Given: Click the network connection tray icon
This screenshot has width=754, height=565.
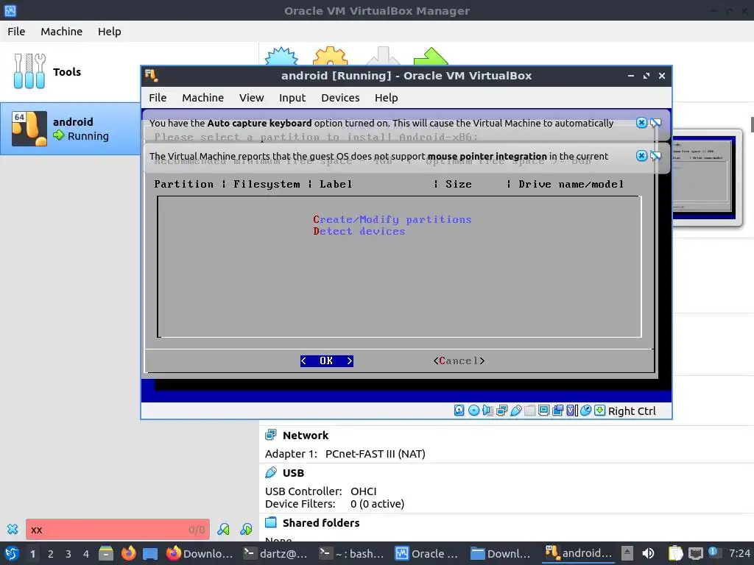Looking at the screenshot, I should pyautogui.click(x=695, y=553).
